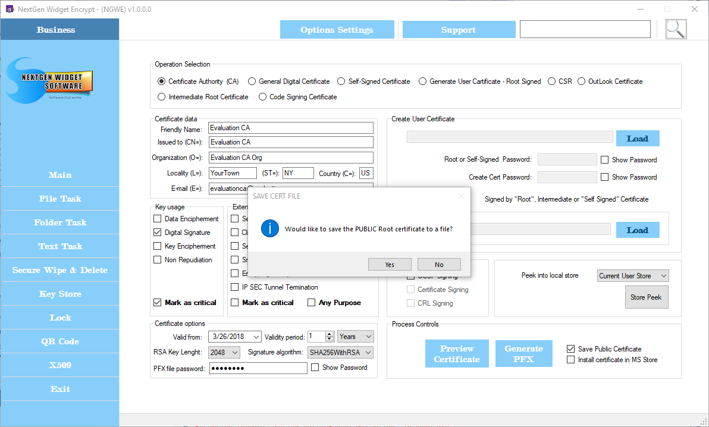
Task: Click the Friendly Name field
Action: [291, 128]
